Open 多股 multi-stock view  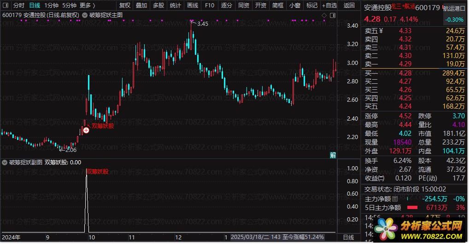click(x=159, y=6)
